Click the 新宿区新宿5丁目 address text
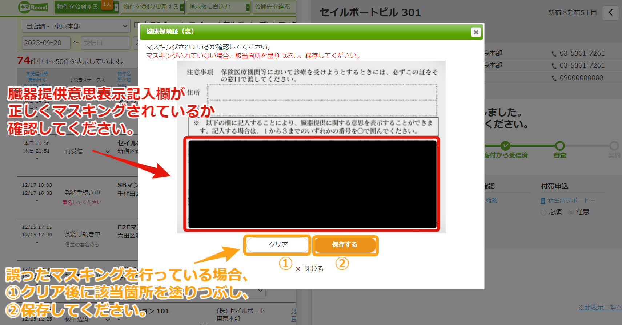This screenshot has height=325, width=622. (573, 13)
